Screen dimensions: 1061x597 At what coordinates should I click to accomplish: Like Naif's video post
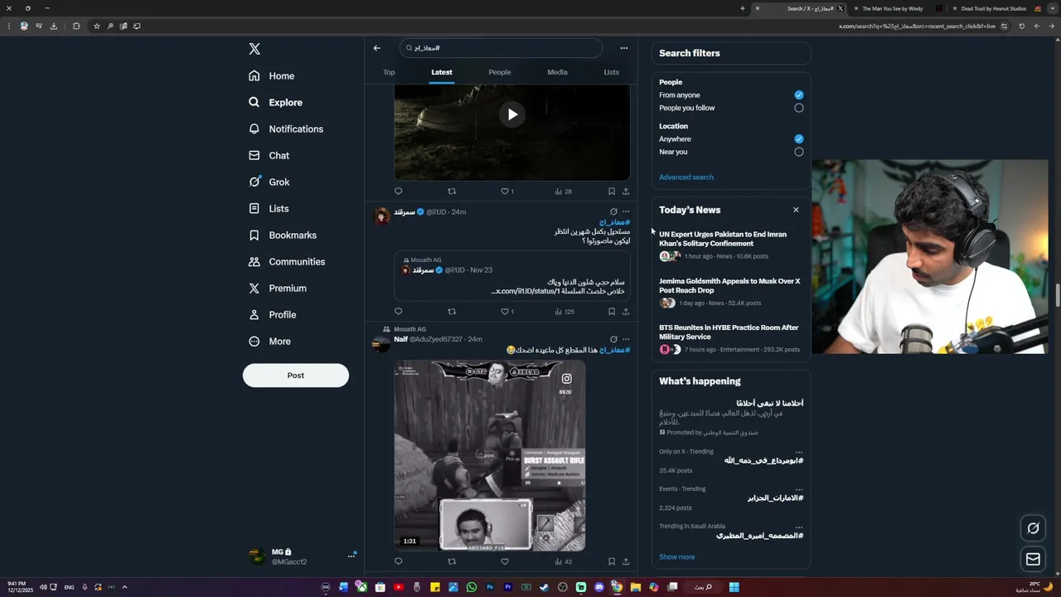505,561
